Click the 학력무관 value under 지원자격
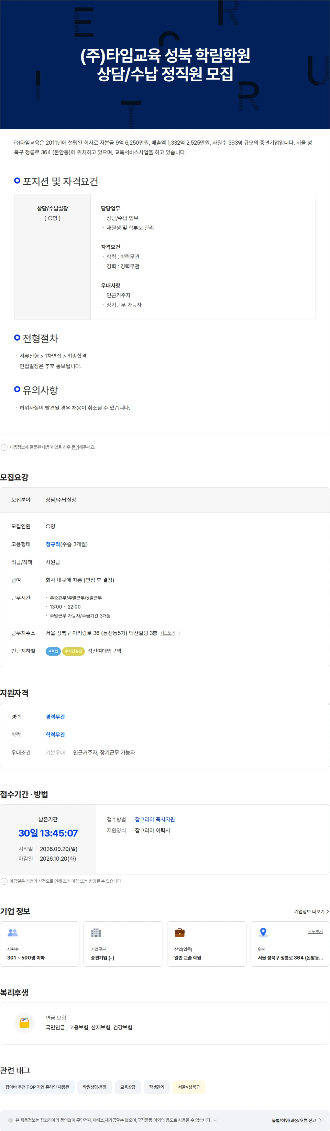330x1131 pixels. click(55, 735)
